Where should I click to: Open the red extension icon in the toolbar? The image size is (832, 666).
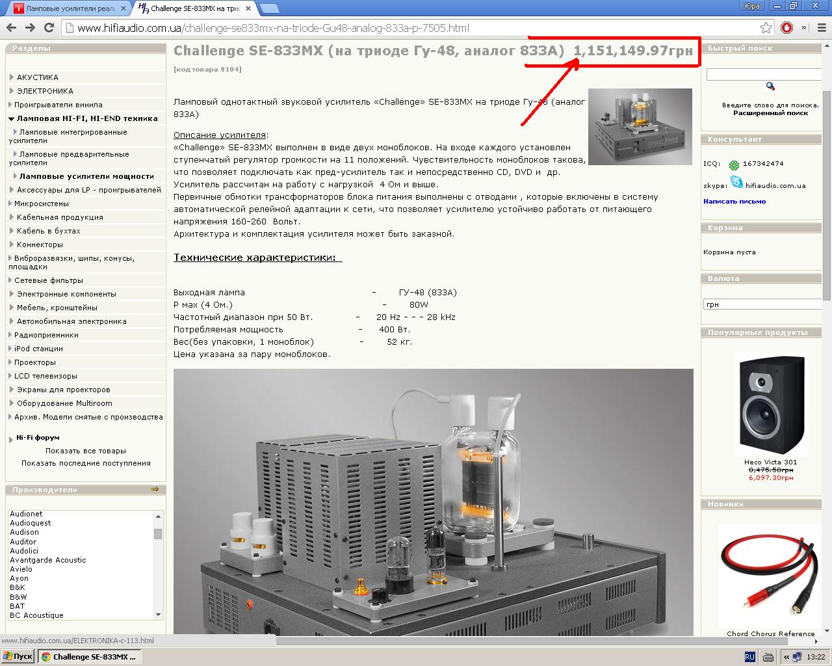[786, 28]
